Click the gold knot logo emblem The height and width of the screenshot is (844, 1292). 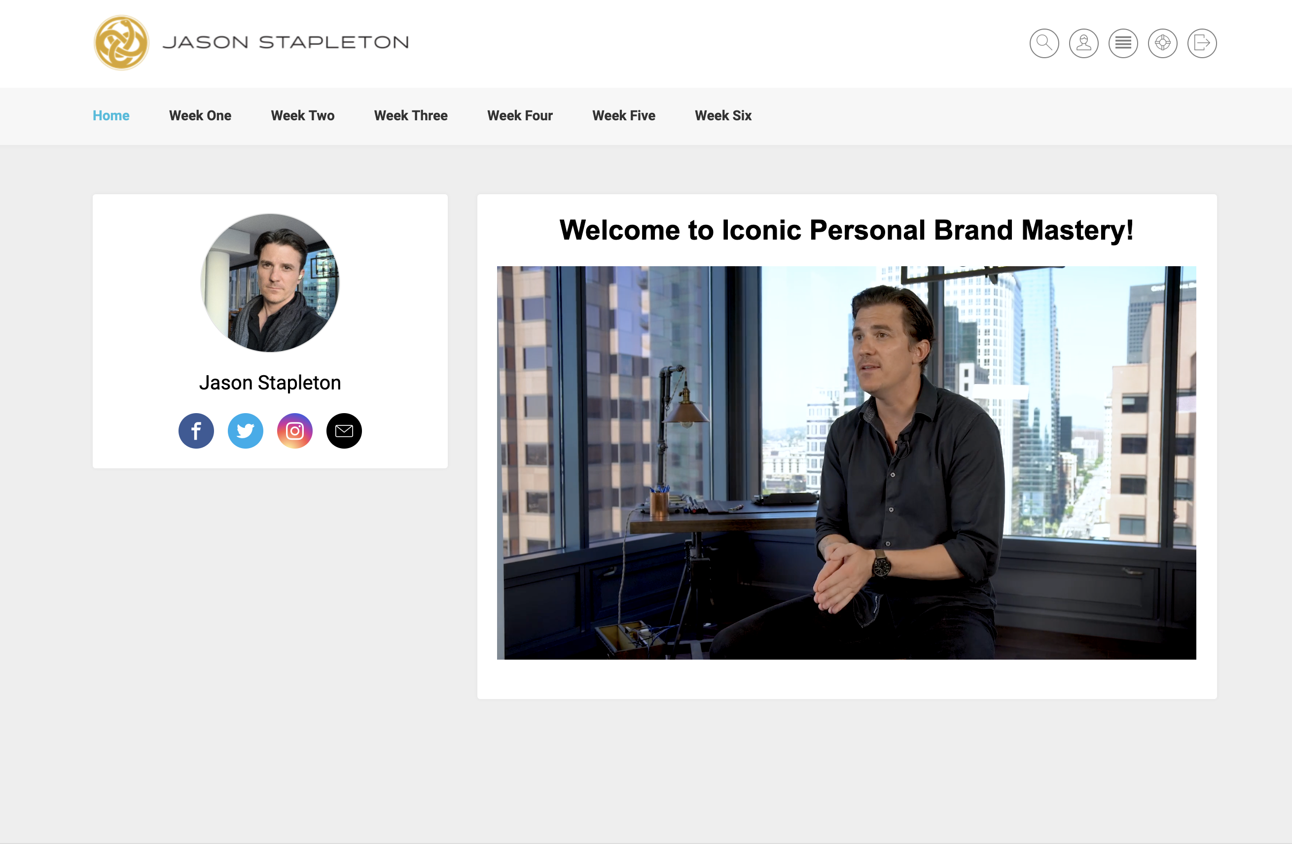(121, 42)
